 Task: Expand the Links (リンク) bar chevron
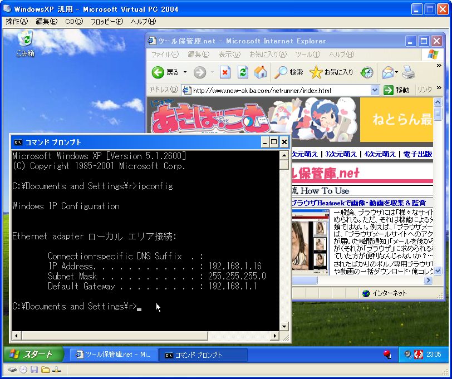(439, 87)
